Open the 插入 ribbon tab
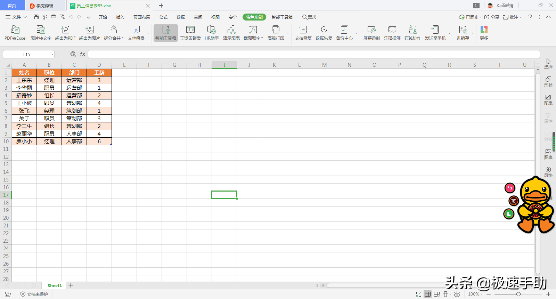556x299 pixels. 120,17
